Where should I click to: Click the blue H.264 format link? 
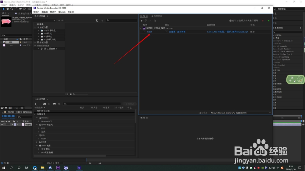click(149, 32)
